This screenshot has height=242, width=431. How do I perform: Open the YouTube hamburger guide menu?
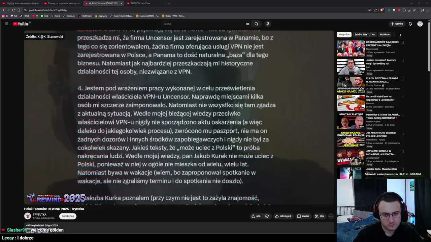6,24
